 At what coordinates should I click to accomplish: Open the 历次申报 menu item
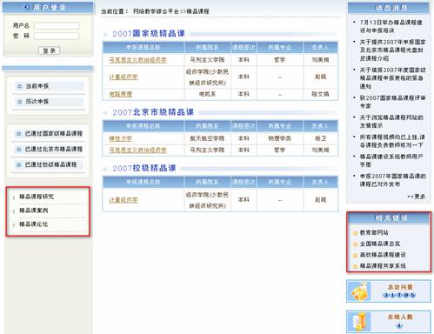pos(37,102)
